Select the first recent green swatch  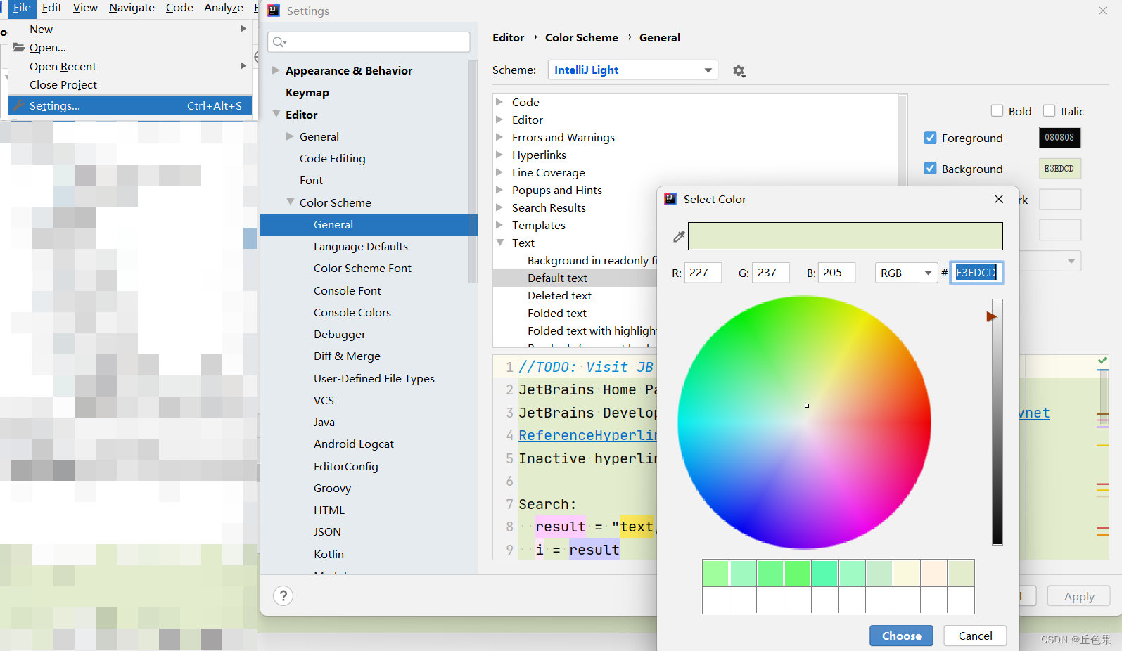tap(715, 574)
